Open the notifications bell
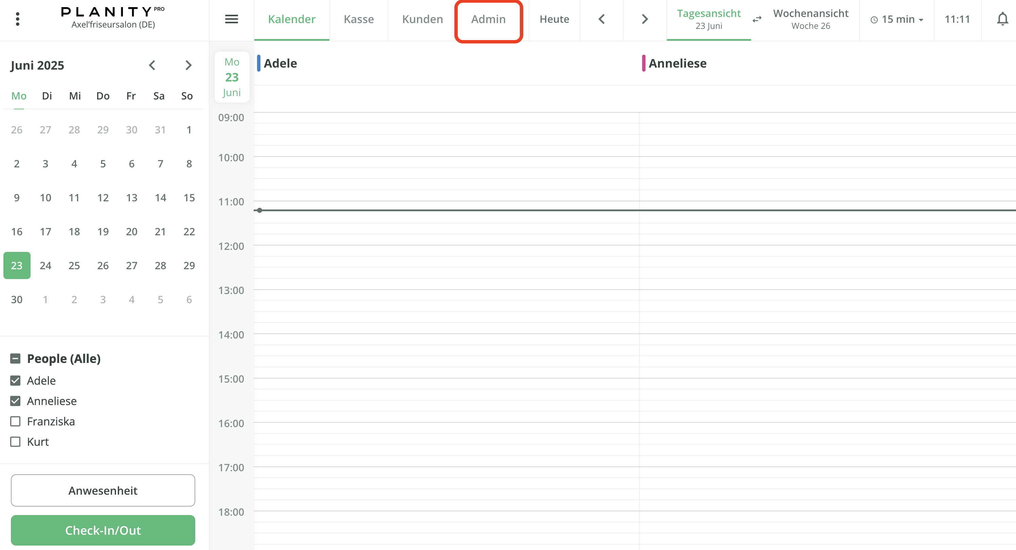 click(x=1003, y=19)
